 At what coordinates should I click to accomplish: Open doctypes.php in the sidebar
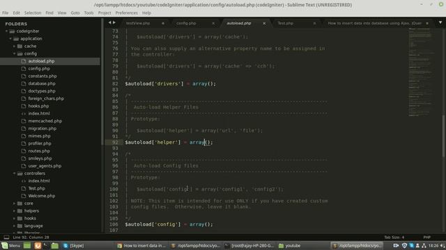point(42,91)
